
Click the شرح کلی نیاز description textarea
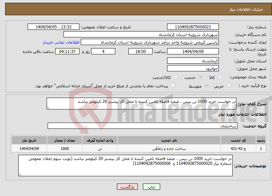tap(142, 104)
